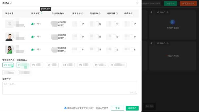199x112 pixels.
Task: Select candidate 4号 for next round
Action: (x=37, y=65)
